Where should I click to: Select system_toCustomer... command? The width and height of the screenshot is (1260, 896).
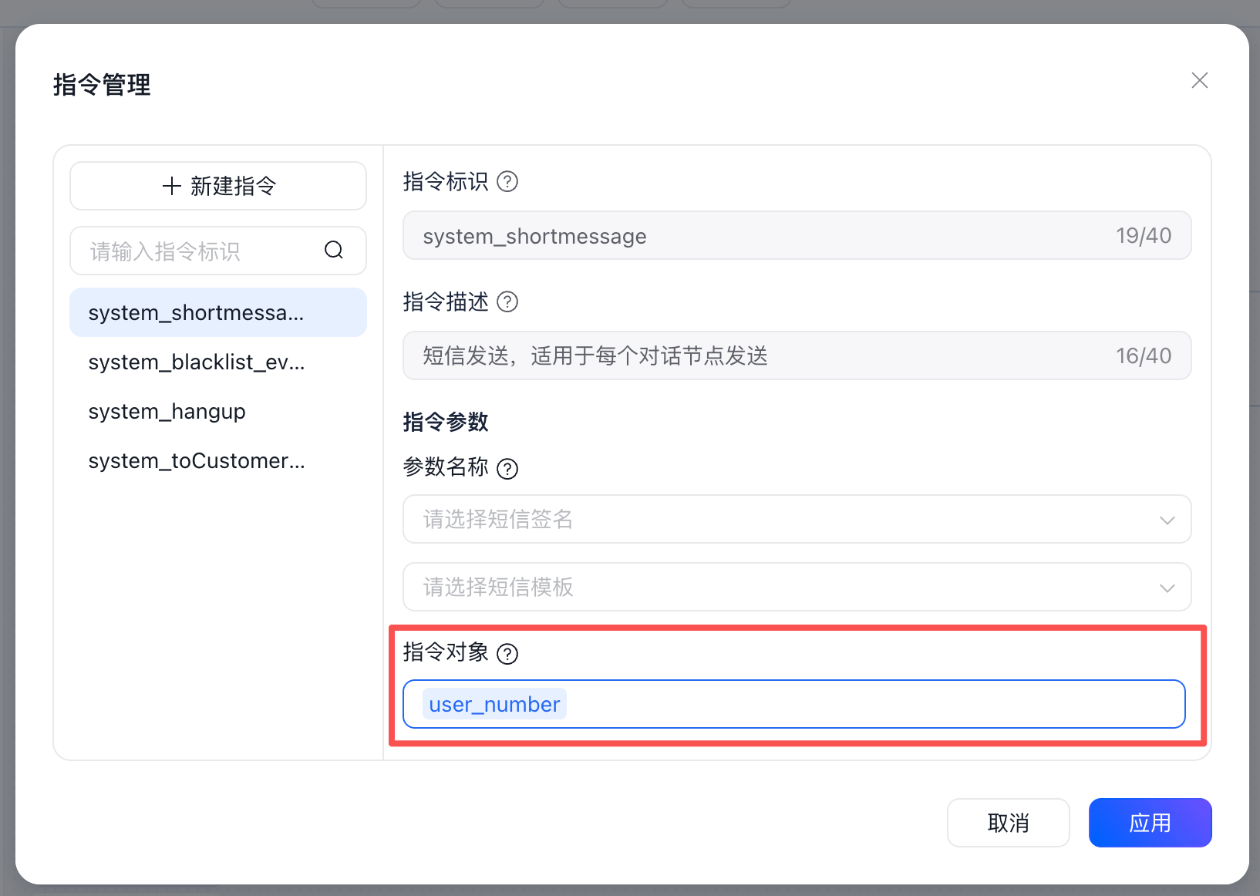click(x=197, y=460)
